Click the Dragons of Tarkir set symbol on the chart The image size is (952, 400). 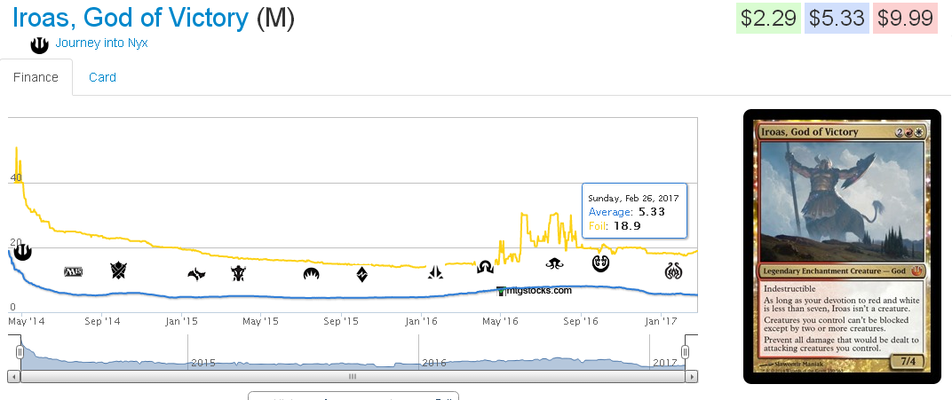click(x=237, y=273)
